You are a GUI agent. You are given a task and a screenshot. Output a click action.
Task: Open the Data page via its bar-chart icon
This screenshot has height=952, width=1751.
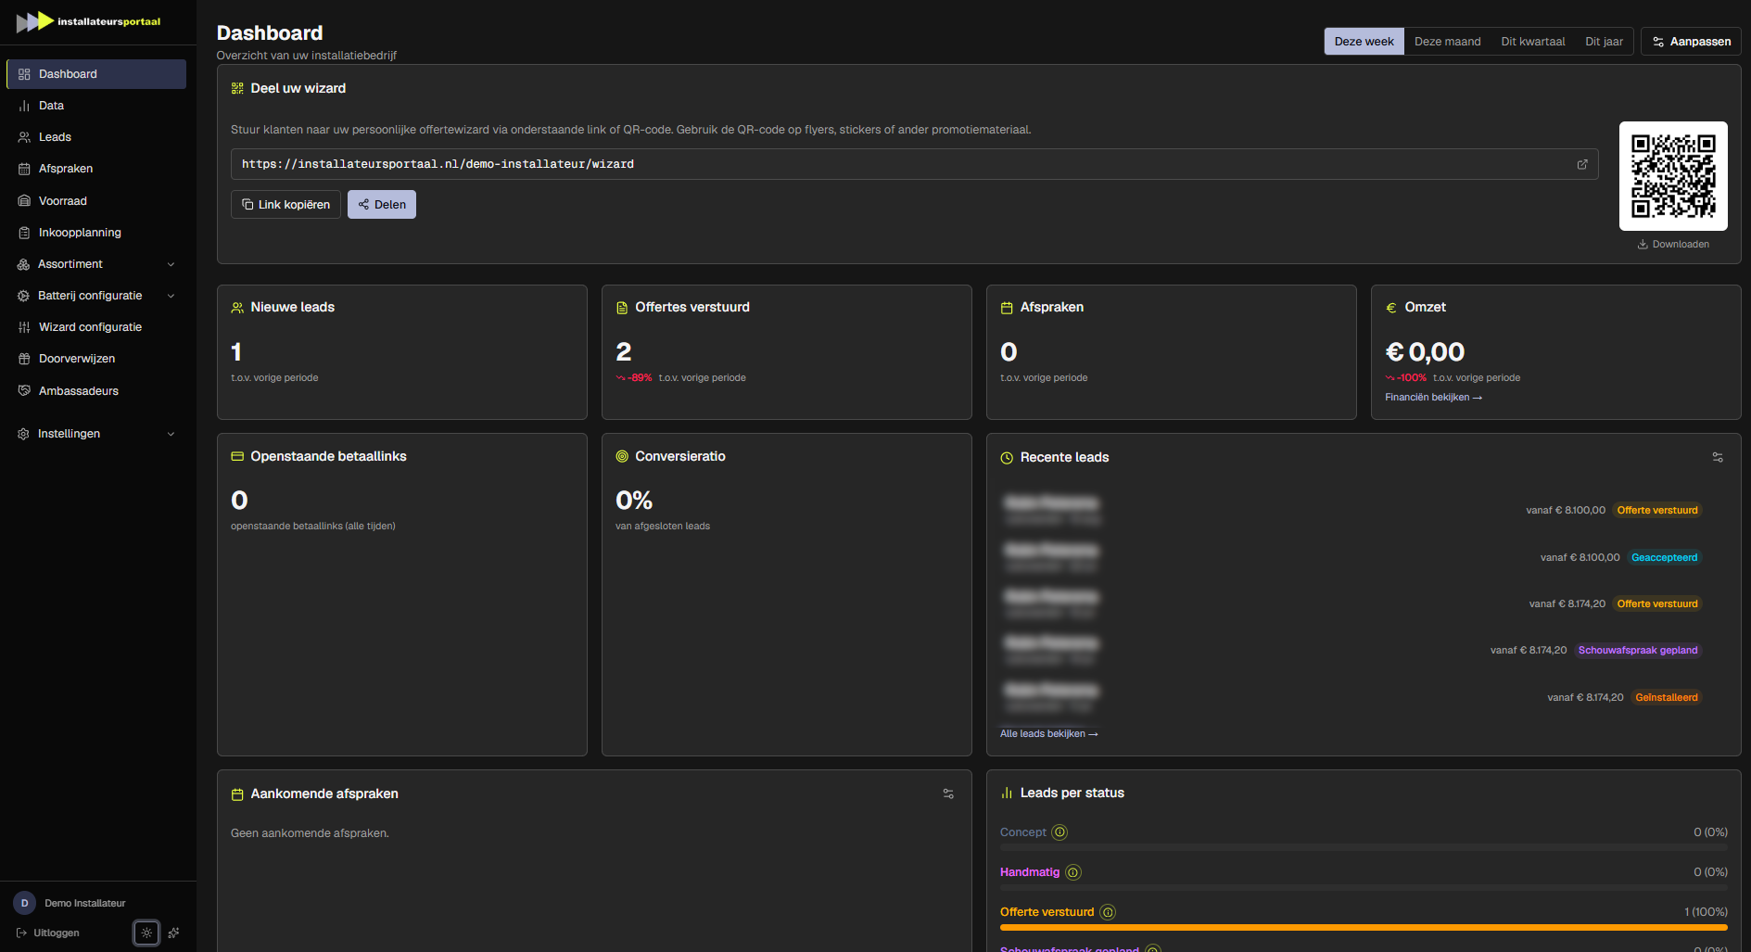[x=24, y=106]
